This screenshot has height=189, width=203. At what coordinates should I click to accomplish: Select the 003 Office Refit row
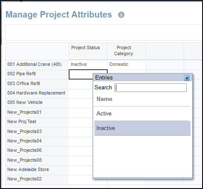[37, 83]
